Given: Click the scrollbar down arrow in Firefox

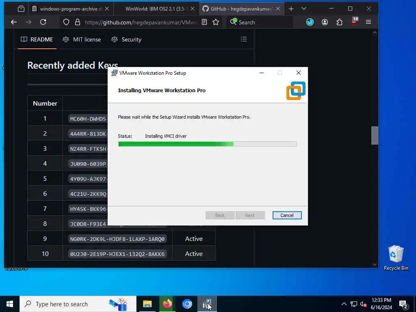Looking at the screenshot, I should [x=375, y=264].
